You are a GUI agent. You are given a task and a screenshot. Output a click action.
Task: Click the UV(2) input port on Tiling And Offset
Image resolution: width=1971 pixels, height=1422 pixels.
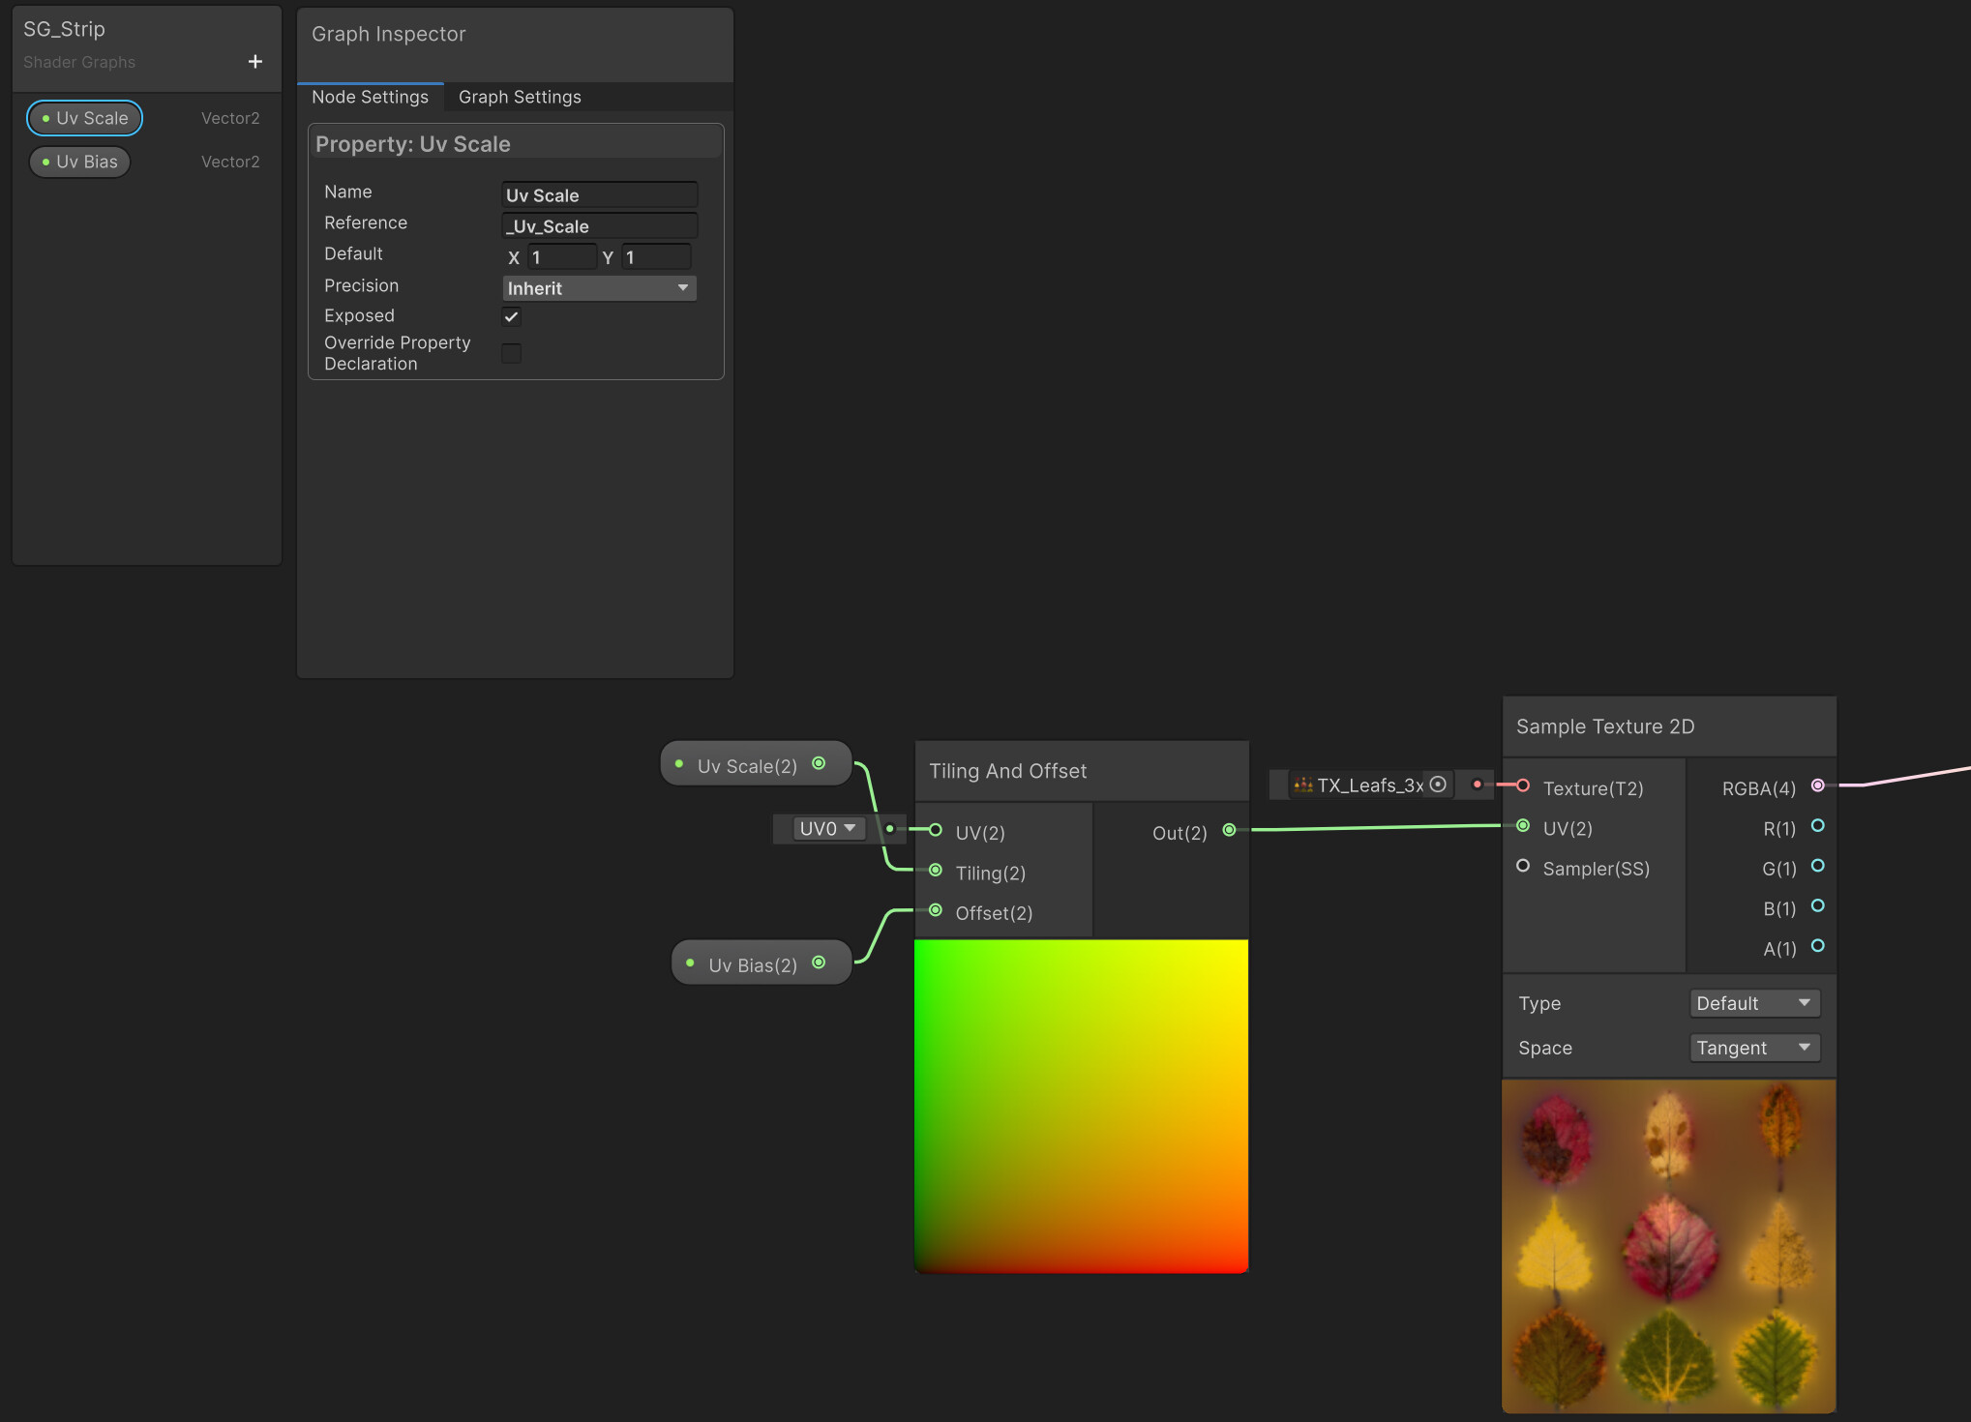pos(935,830)
